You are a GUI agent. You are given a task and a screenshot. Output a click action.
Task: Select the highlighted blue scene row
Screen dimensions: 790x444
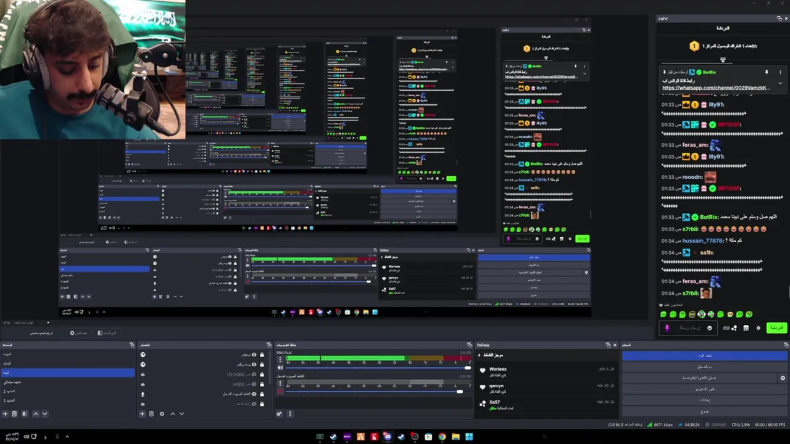click(67, 372)
